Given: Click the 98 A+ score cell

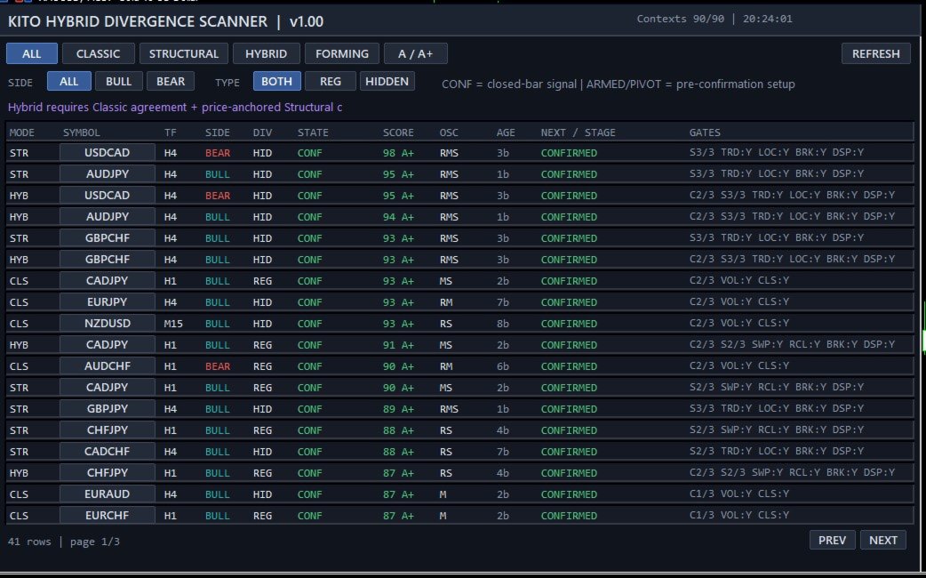Looking at the screenshot, I should pos(398,153).
